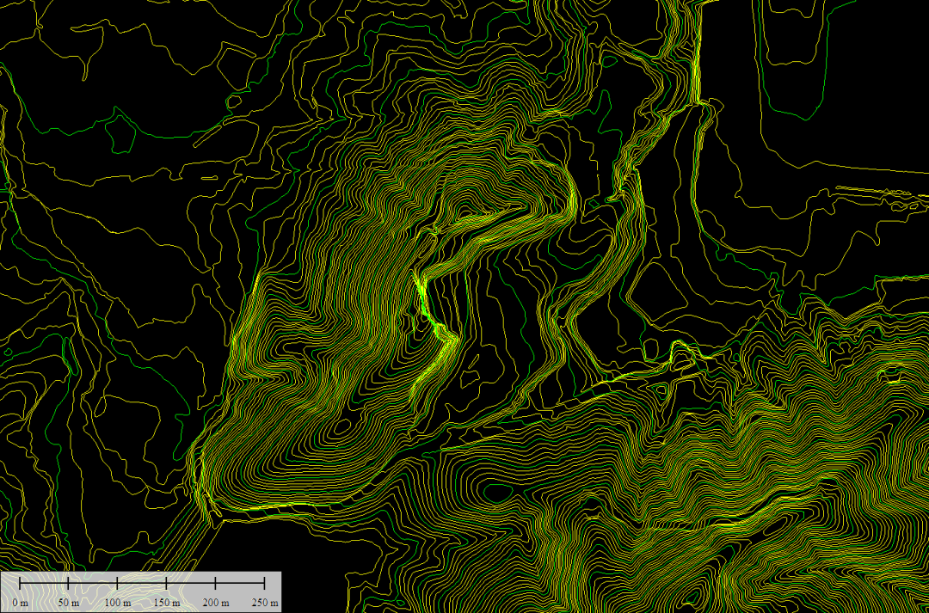Click the gray scale bar panel background
This screenshot has height=613, width=929.
click(142, 576)
